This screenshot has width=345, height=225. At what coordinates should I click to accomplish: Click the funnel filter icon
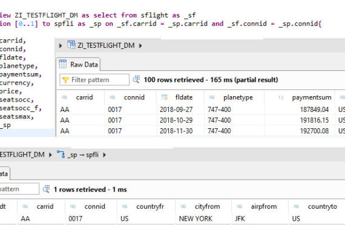[x=65, y=80]
